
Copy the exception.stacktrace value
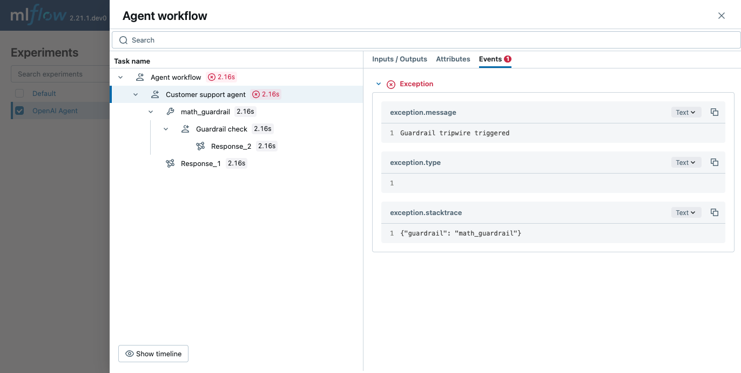(715, 212)
